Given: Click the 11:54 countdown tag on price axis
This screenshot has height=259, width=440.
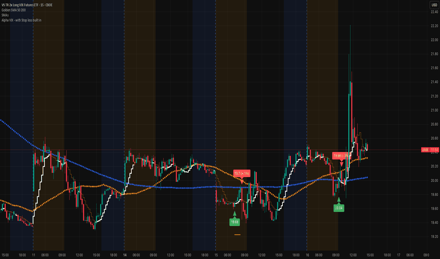Looking at the screenshot, I should 434,150.
